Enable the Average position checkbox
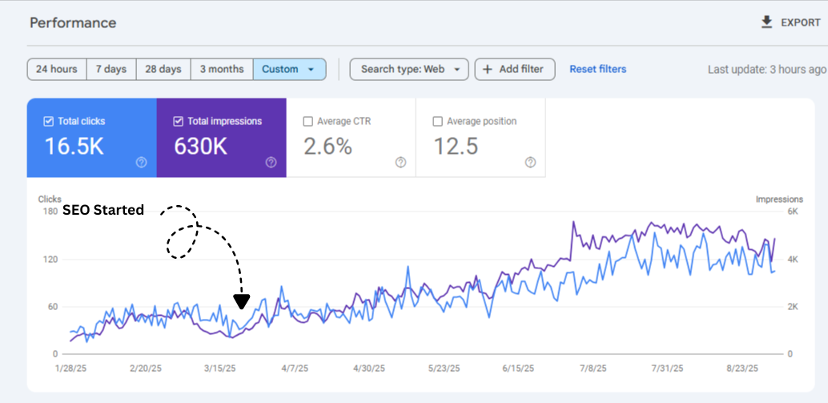Image resolution: width=828 pixels, height=403 pixels. click(437, 122)
